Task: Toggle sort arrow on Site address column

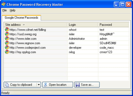Action: (x=24, y=25)
